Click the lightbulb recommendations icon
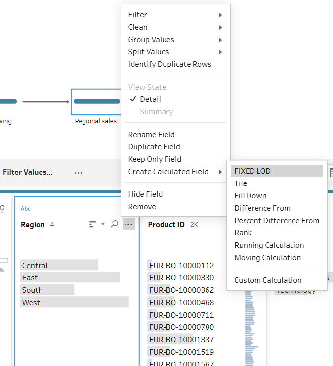Image resolution: width=333 pixels, height=366 pixels. tap(2, 209)
